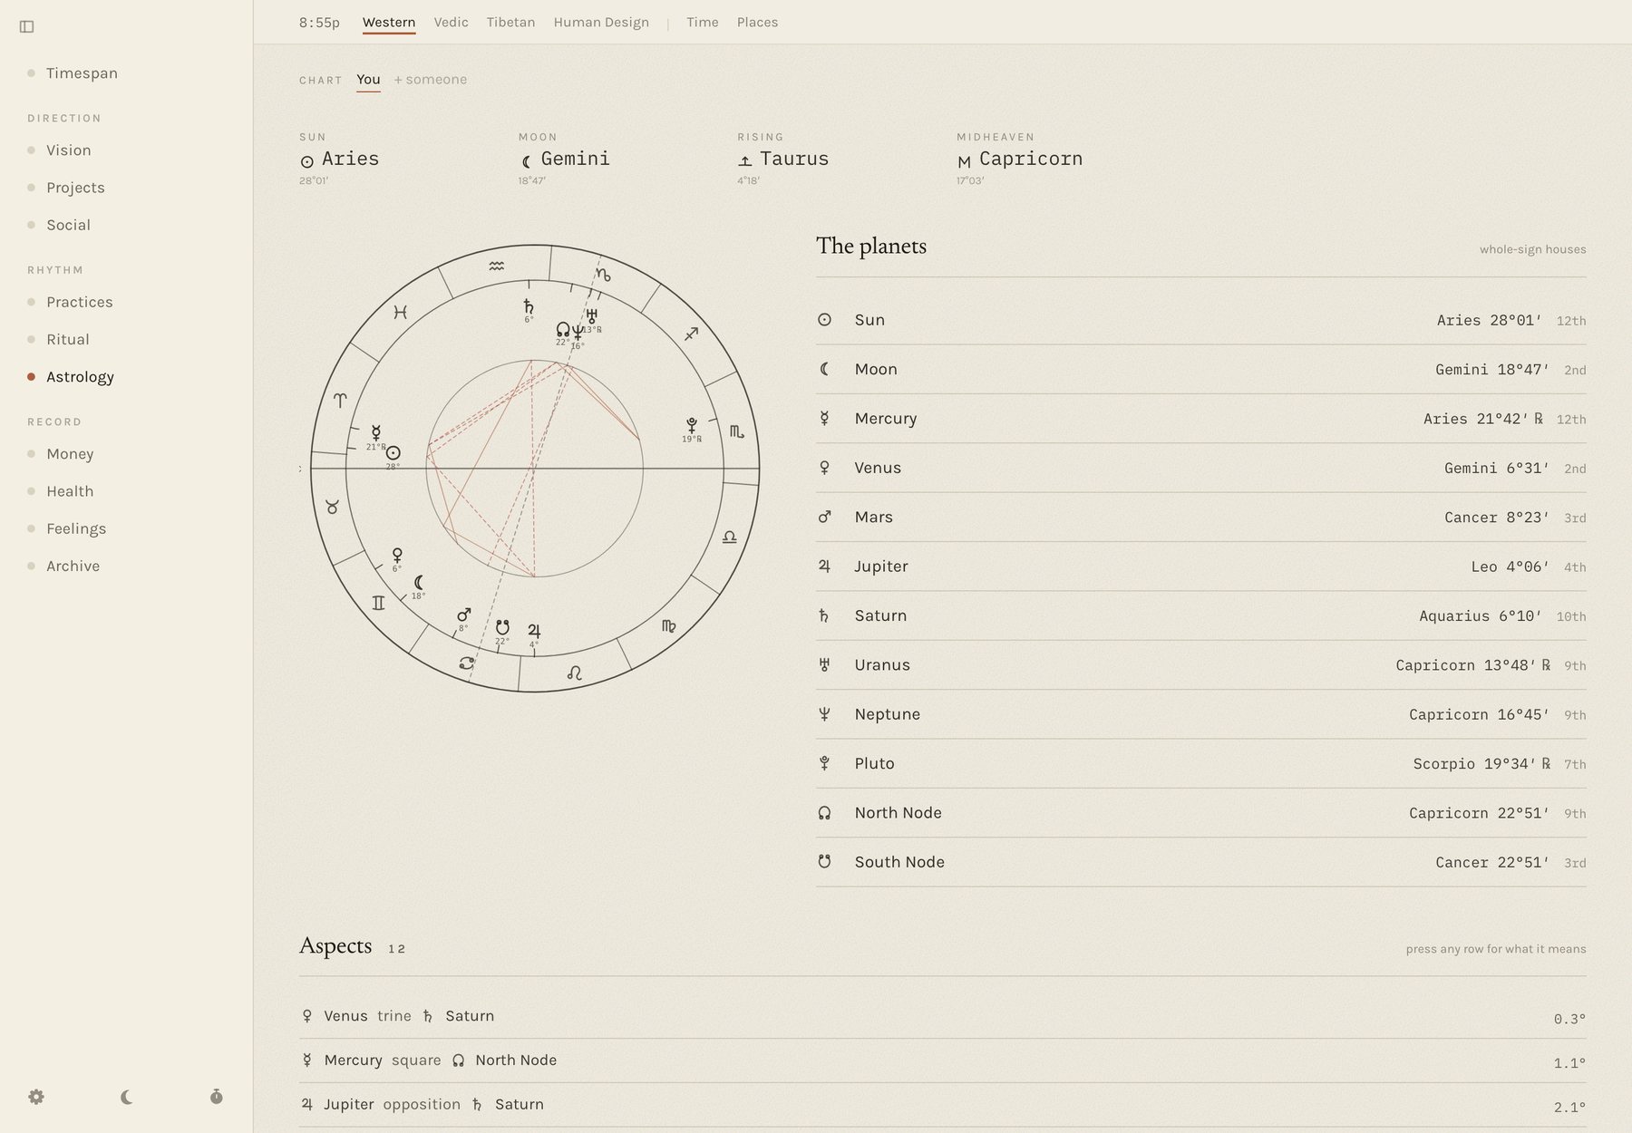The image size is (1632, 1133).
Task: Click the Jupiter glyph in the planets list
Action: (824, 566)
